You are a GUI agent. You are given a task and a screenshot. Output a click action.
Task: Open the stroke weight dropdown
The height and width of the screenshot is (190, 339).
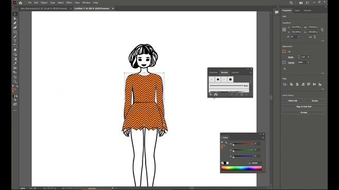click(308, 57)
